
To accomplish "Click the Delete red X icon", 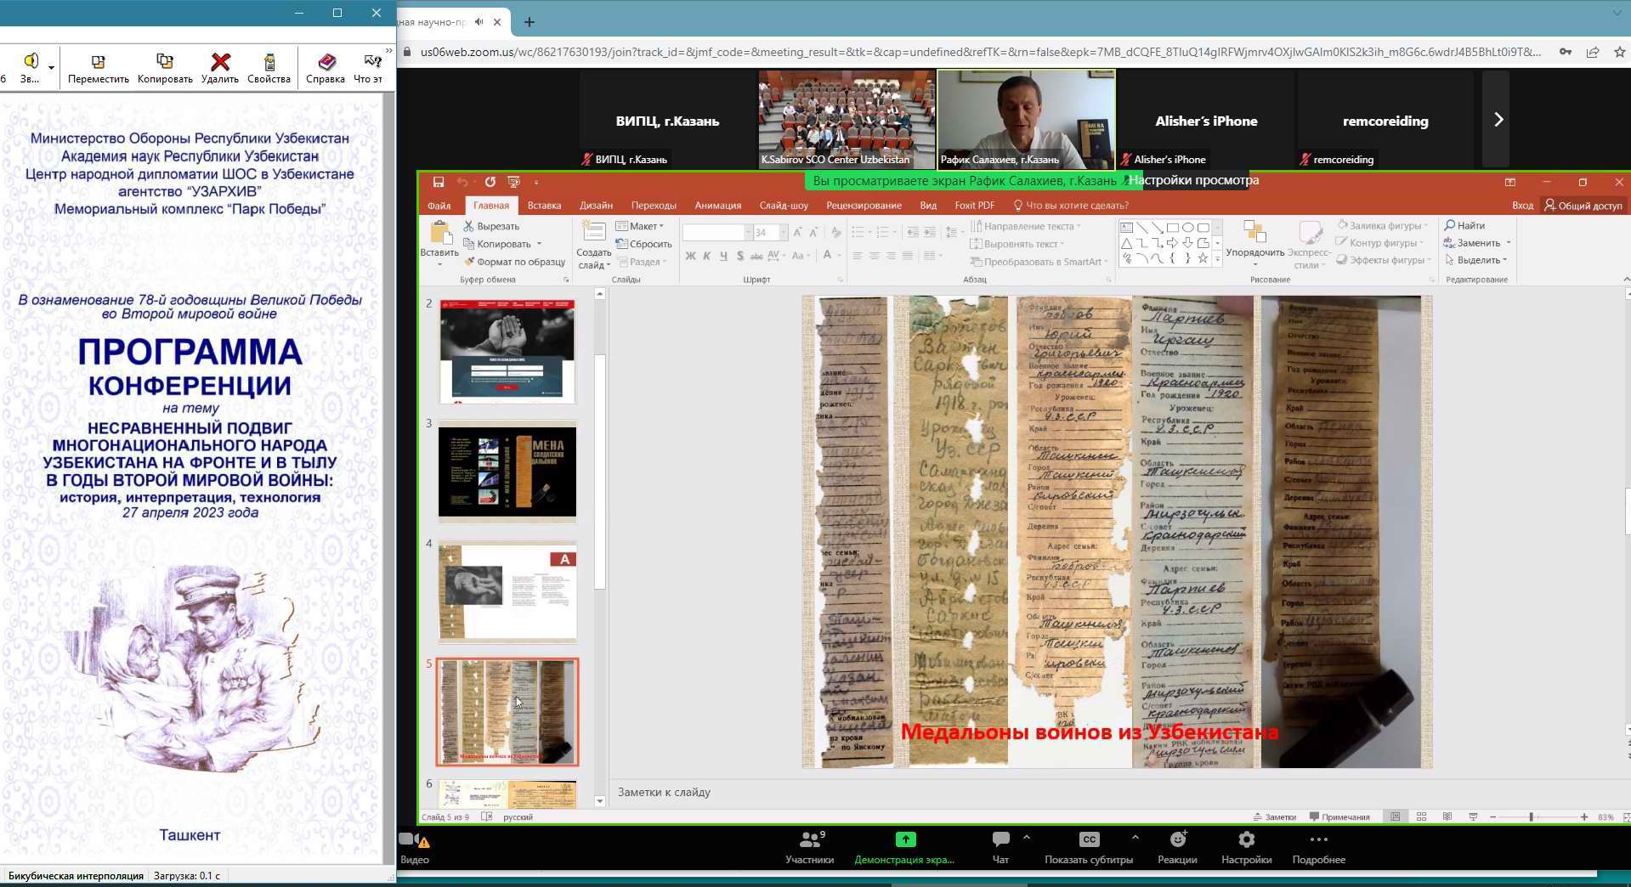I will click(x=220, y=62).
